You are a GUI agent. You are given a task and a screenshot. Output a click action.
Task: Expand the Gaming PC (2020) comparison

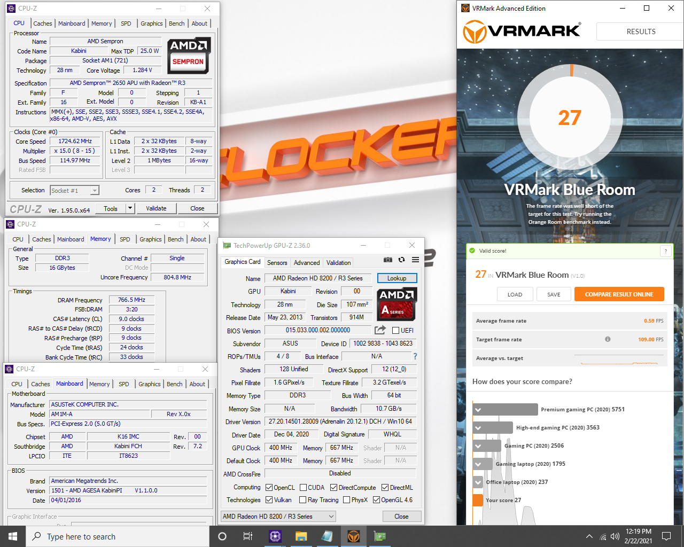[x=478, y=446]
